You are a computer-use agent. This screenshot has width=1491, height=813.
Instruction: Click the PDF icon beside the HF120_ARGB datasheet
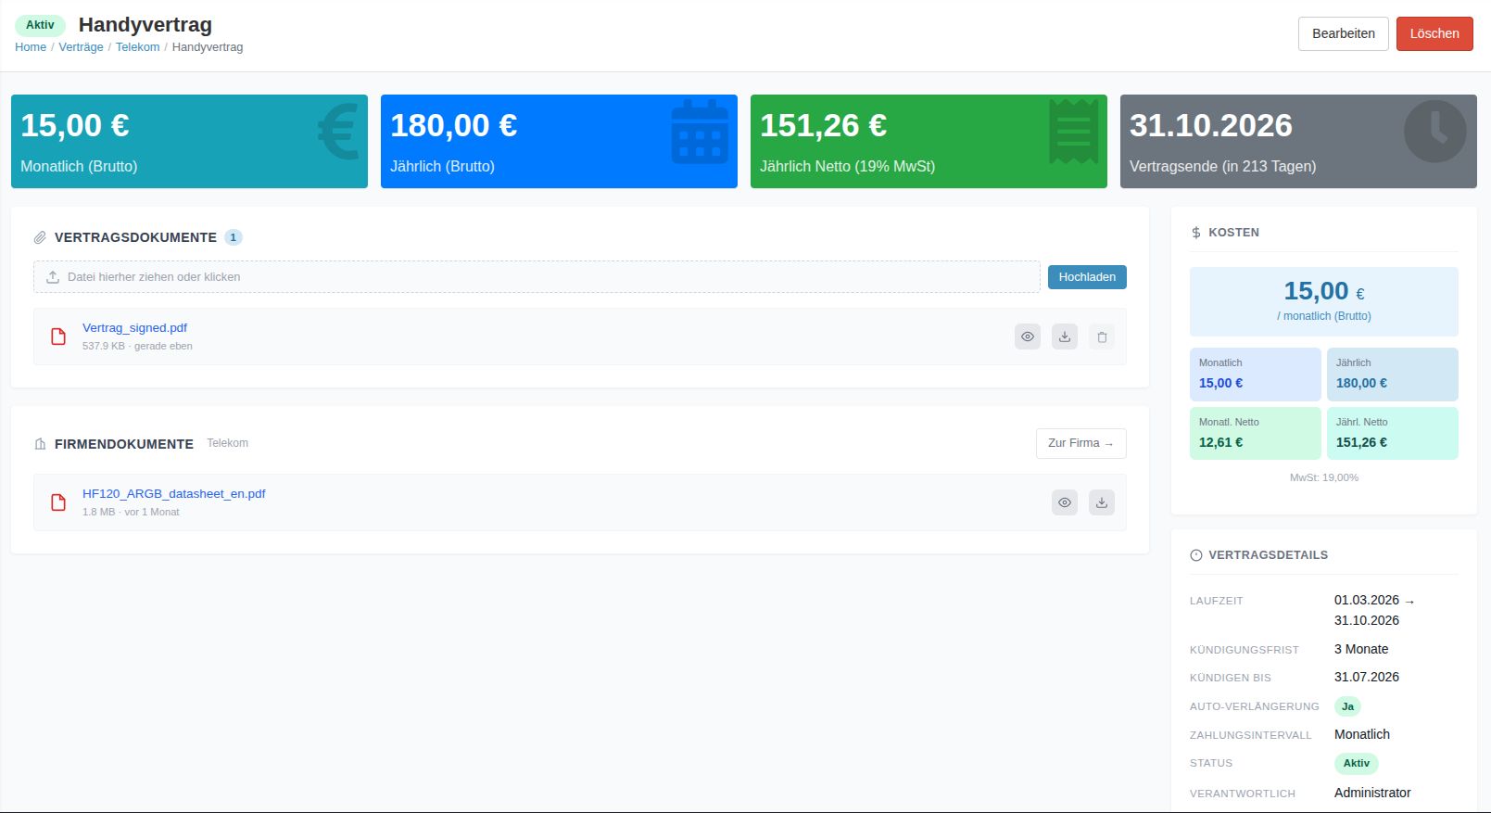(x=58, y=502)
